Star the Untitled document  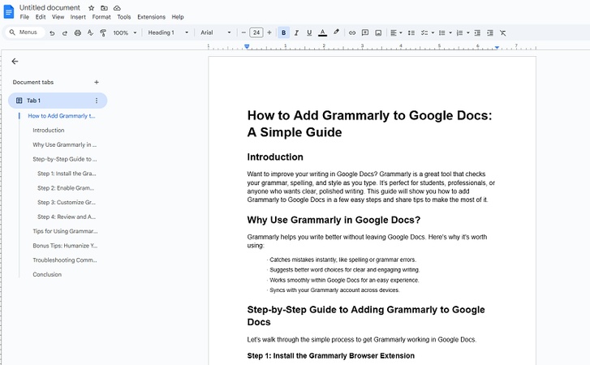91,8
